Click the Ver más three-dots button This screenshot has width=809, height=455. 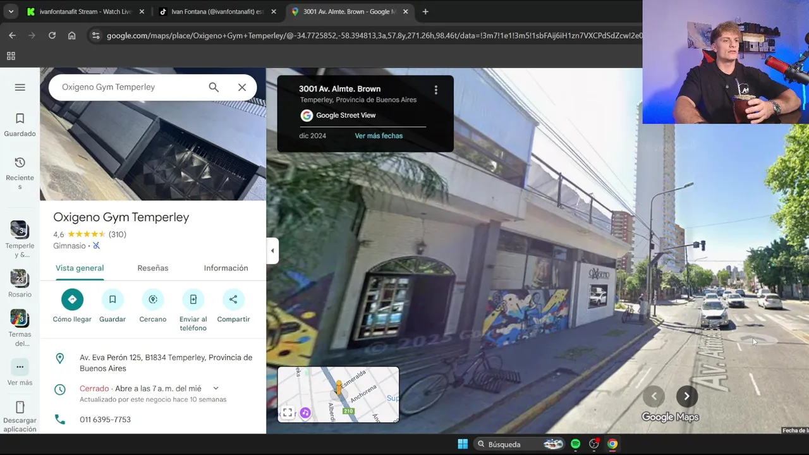point(20,367)
